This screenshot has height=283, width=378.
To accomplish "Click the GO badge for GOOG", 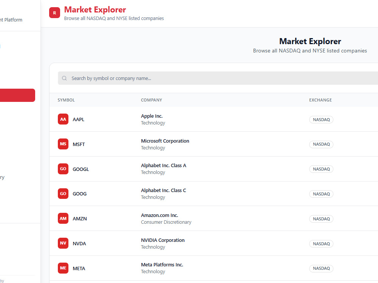I will pos(63,194).
